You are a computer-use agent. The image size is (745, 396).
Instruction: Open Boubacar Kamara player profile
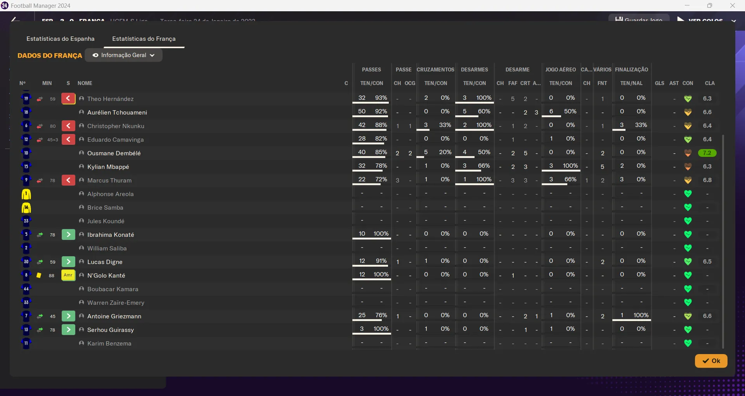(x=113, y=289)
